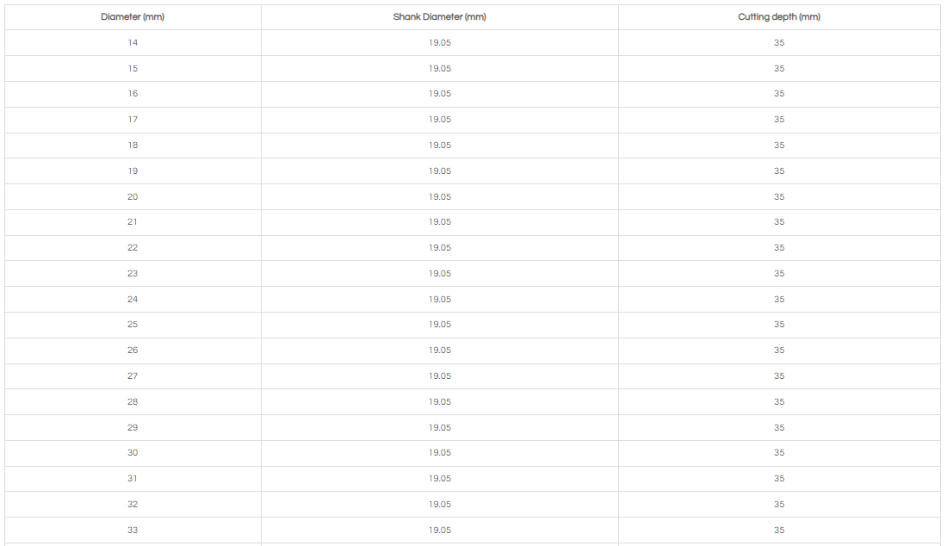Select the diameter 16 cell
The image size is (947, 546).
click(133, 94)
